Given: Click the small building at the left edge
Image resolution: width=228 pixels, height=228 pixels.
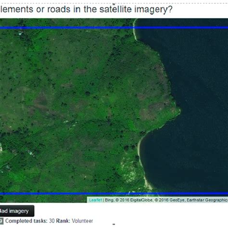Looking at the screenshot, I should [1, 147].
